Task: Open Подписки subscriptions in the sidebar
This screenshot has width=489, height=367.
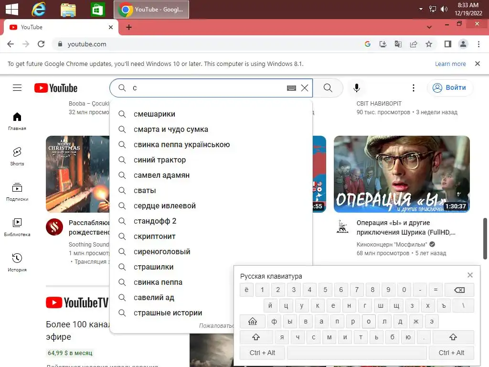Action: 17,192
